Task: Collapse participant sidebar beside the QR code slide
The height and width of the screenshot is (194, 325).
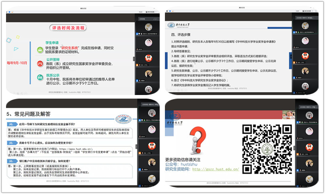Action: [x=294, y=148]
